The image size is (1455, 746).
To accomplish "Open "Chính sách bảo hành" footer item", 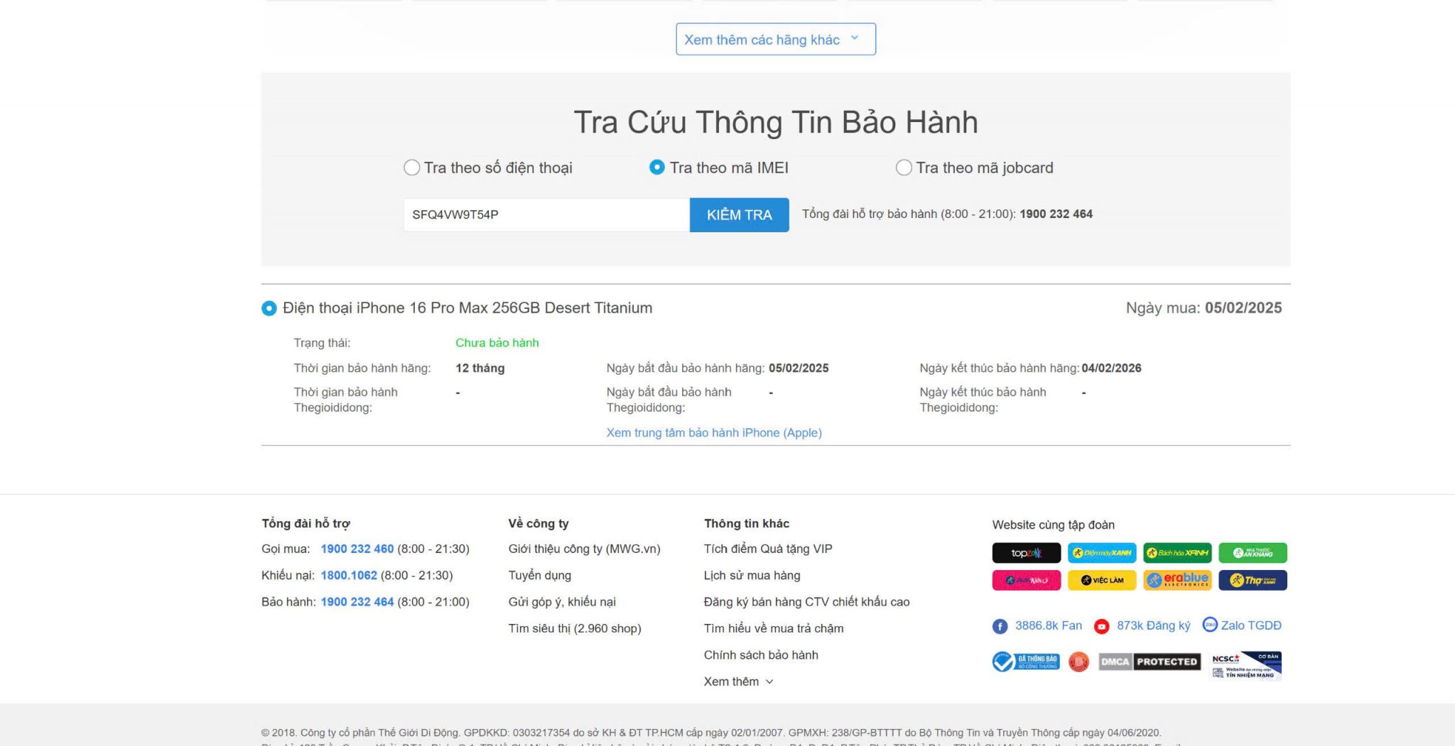I will click(761, 655).
